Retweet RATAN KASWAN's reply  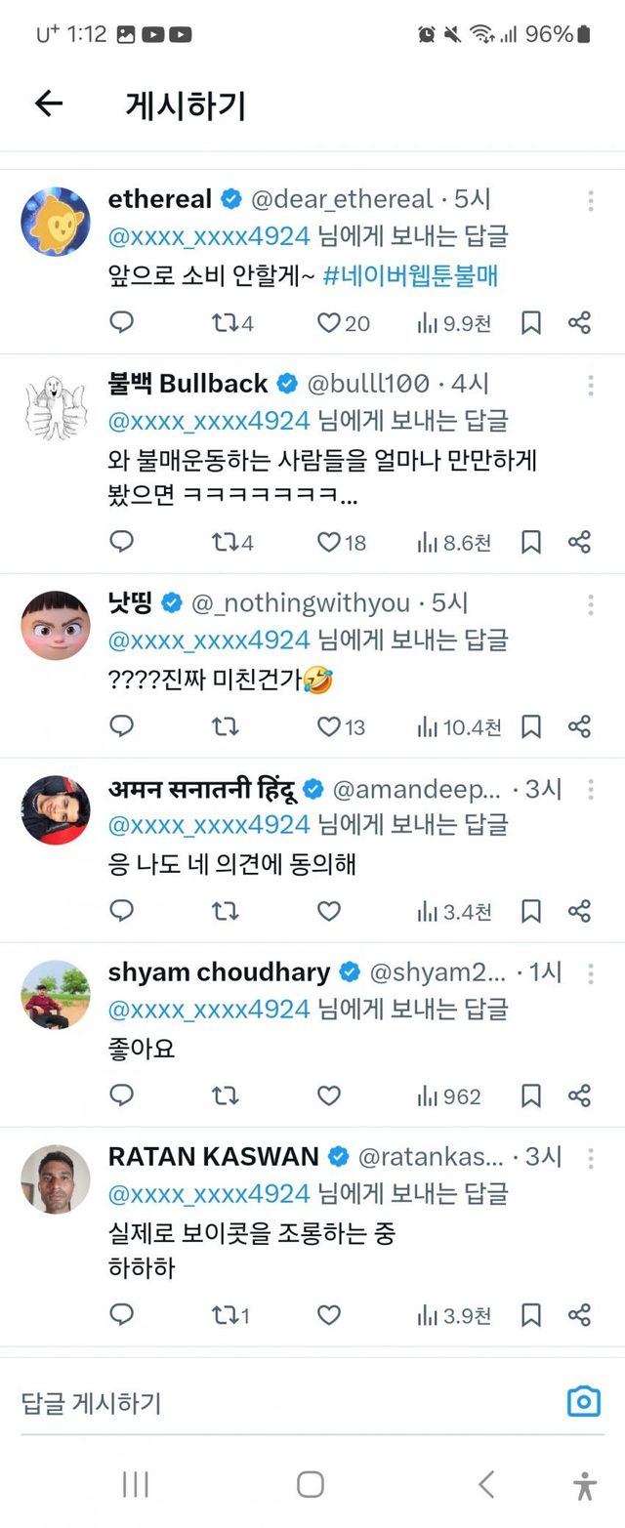pyautogui.click(x=229, y=1314)
